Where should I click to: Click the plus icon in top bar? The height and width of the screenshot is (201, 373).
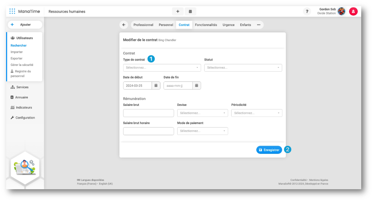178,11
